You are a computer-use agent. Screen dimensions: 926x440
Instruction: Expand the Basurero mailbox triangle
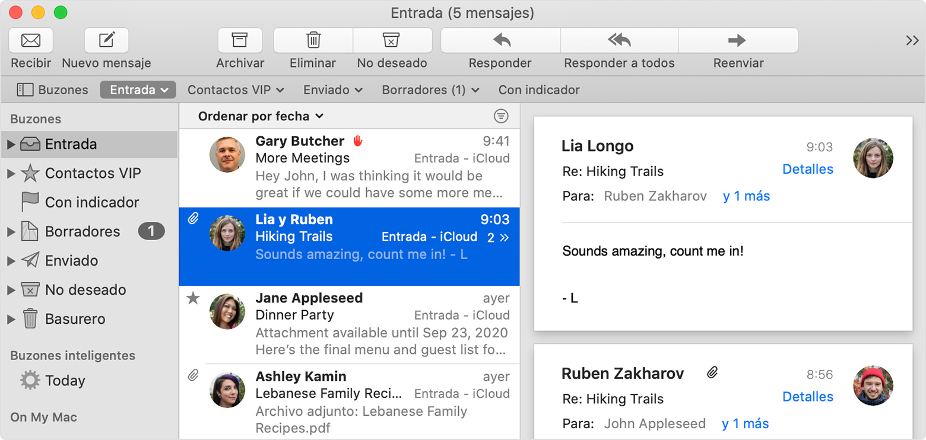tap(11, 319)
